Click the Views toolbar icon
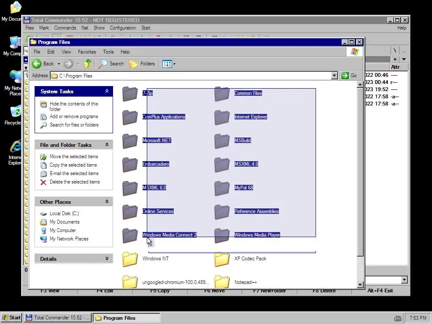The width and height of the screenshot is (432, 324). 167,64
